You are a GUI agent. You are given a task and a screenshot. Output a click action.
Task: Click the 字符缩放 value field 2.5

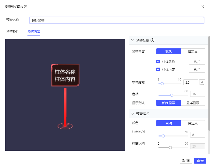pos(190,82)
